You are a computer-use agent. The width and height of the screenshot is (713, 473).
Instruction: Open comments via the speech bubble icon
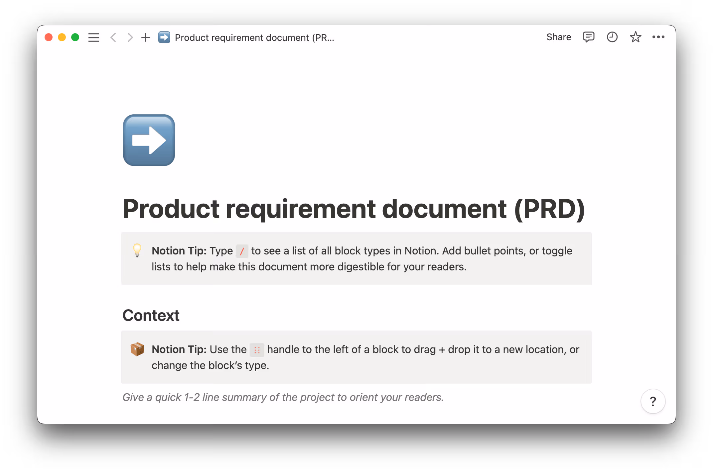coord(588,37)
